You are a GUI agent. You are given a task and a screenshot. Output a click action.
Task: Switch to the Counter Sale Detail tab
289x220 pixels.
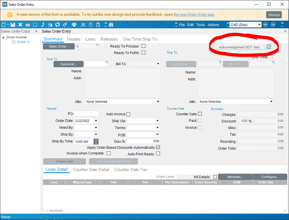point(91,170)
